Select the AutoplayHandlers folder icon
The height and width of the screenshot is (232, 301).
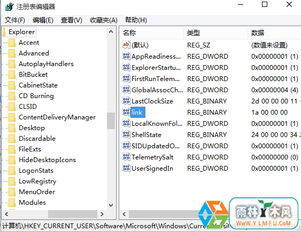(12, 64)
